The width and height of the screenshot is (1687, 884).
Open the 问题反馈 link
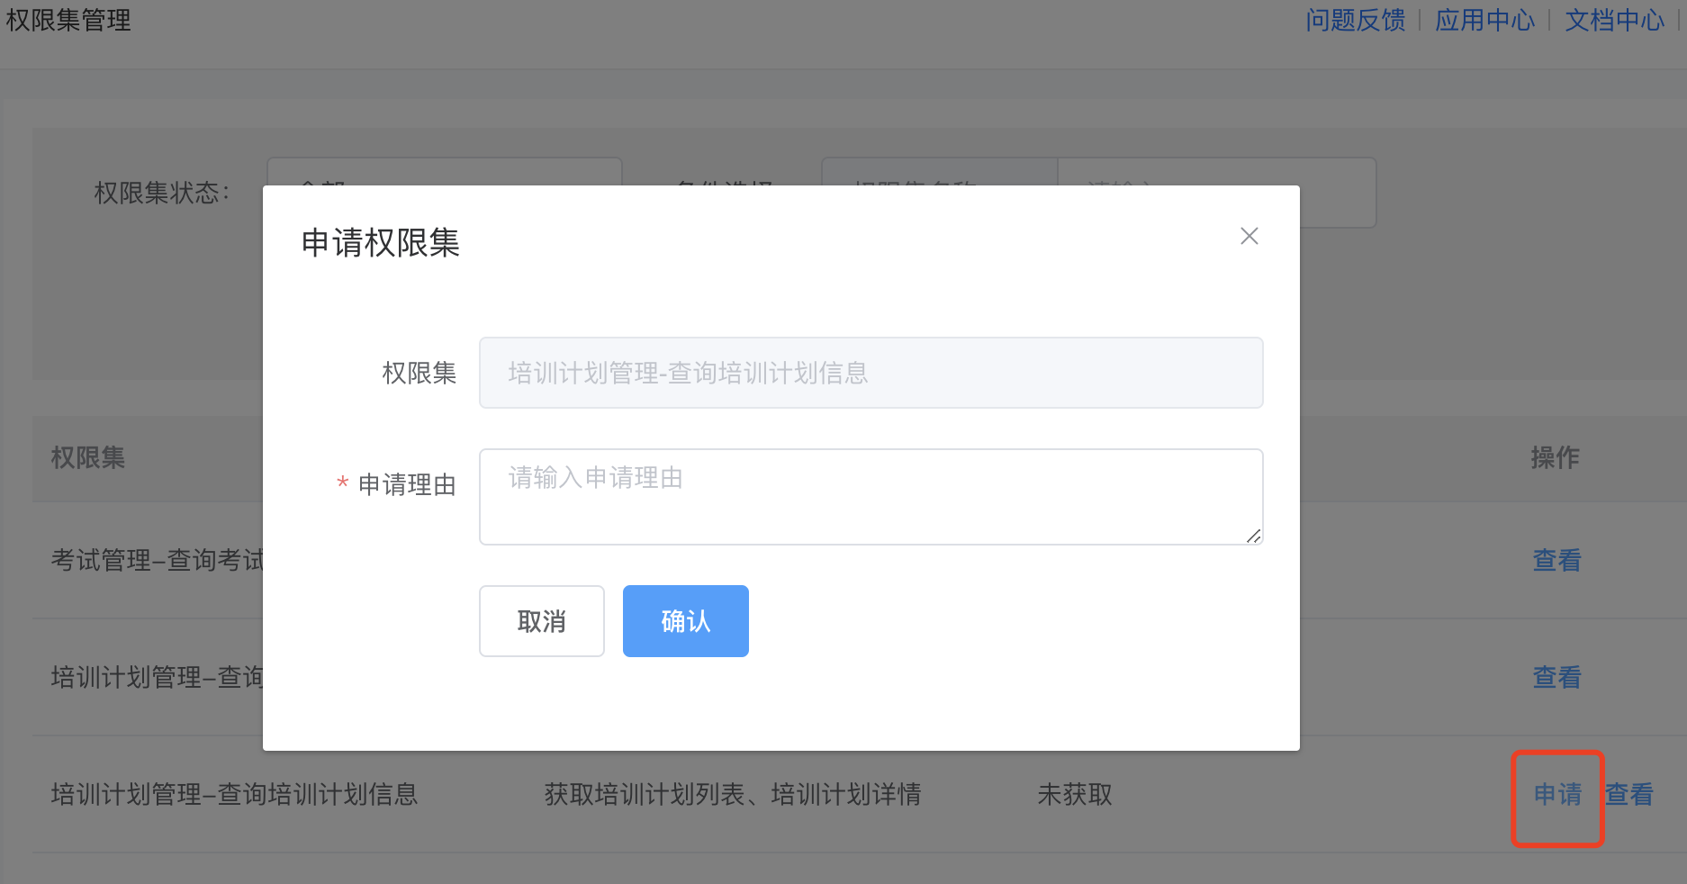click(1355, 20)
